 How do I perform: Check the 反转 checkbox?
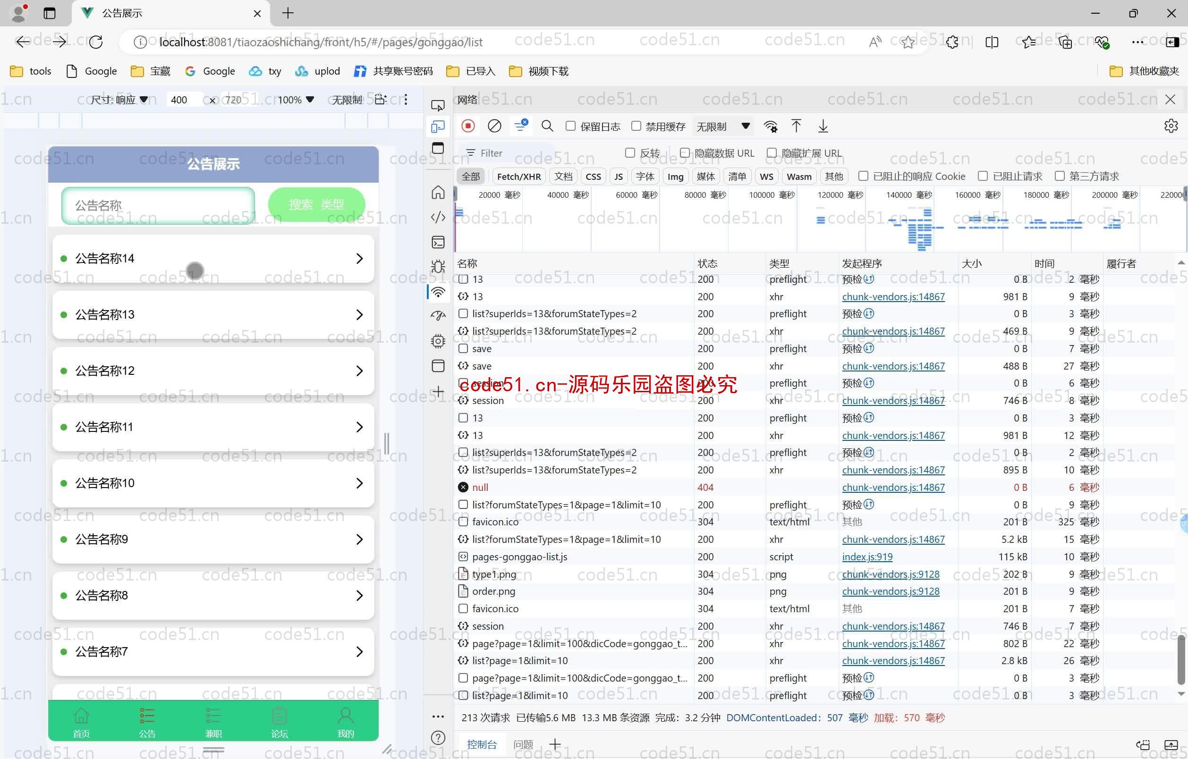[x=630, y=153]
